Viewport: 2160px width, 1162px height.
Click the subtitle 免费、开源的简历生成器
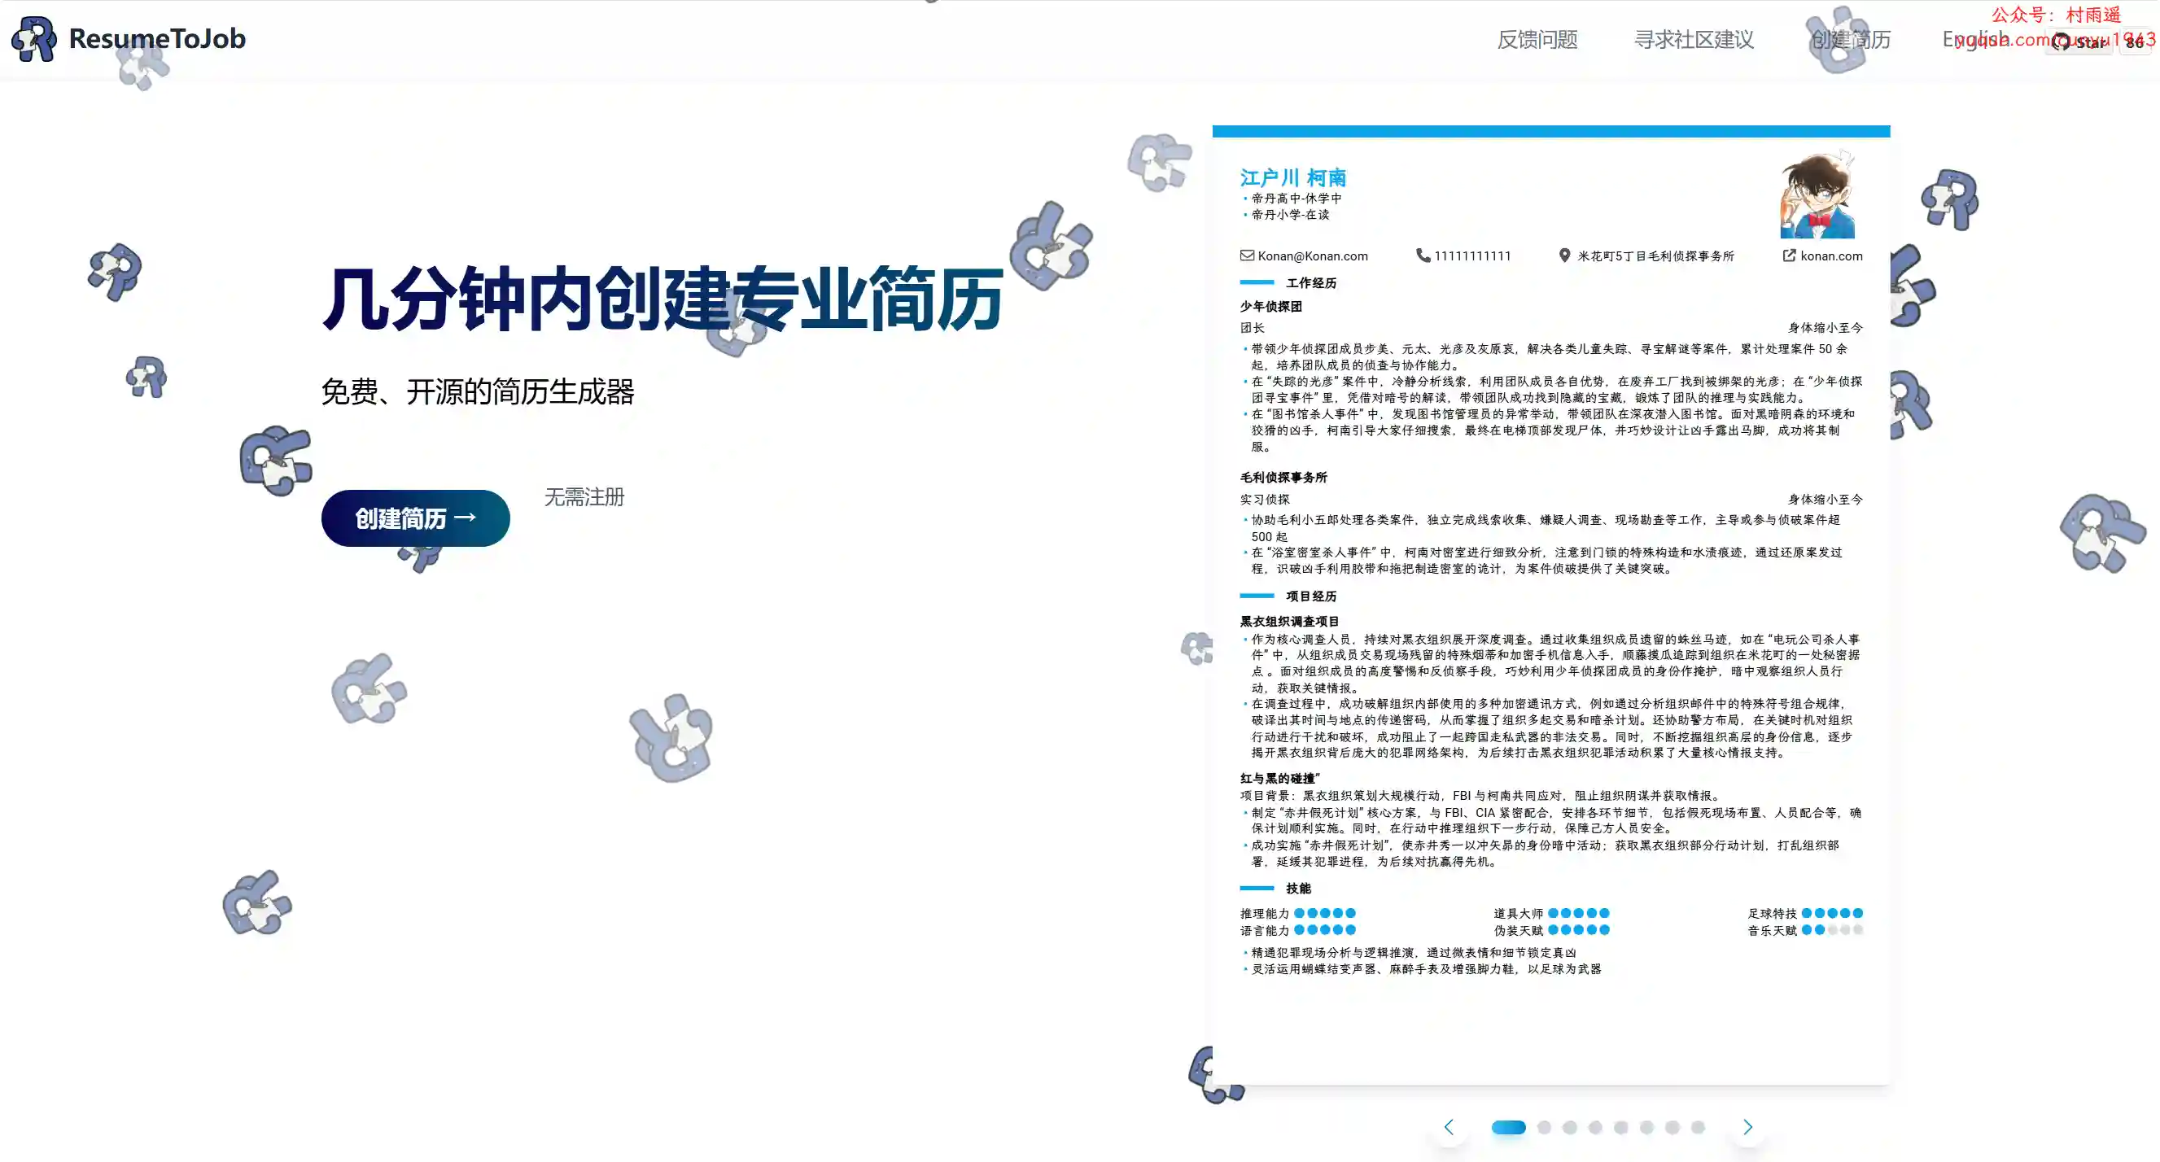478,391
